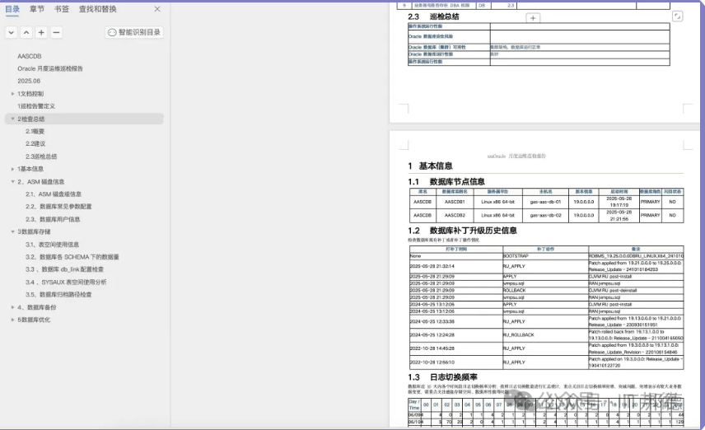
Task: Click the plus button above the 巡检总结 table
Action: pyautogui.click(x=533, y=18)
